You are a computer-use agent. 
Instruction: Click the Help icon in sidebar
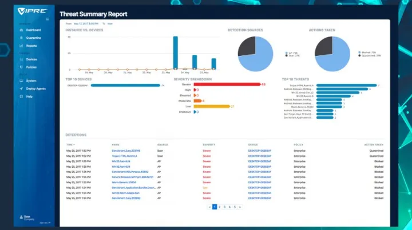point(20,96)
